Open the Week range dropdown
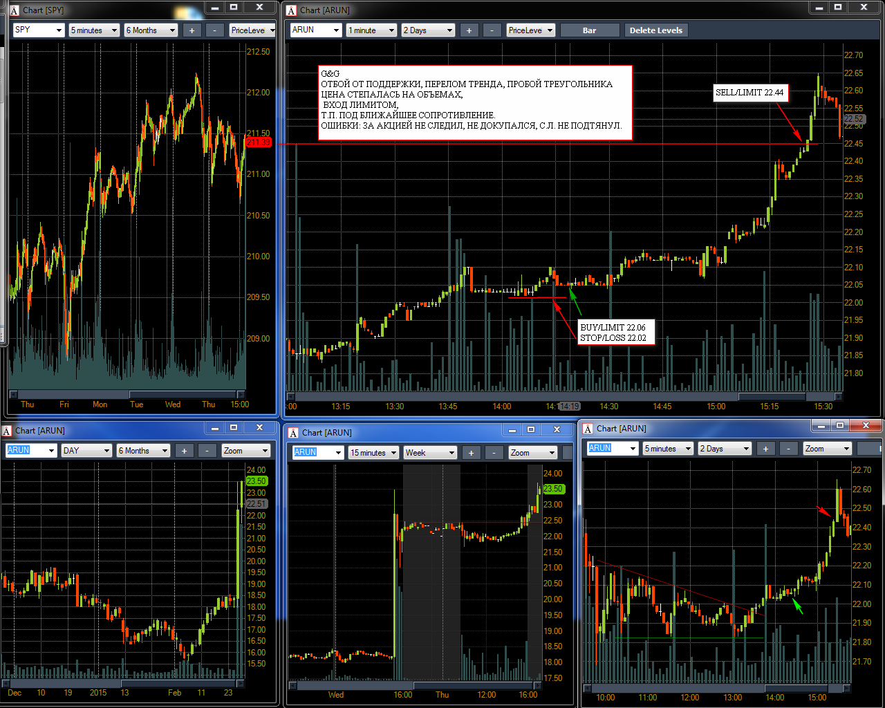Screen dimensions: 885x708 (x=430, y=452)
